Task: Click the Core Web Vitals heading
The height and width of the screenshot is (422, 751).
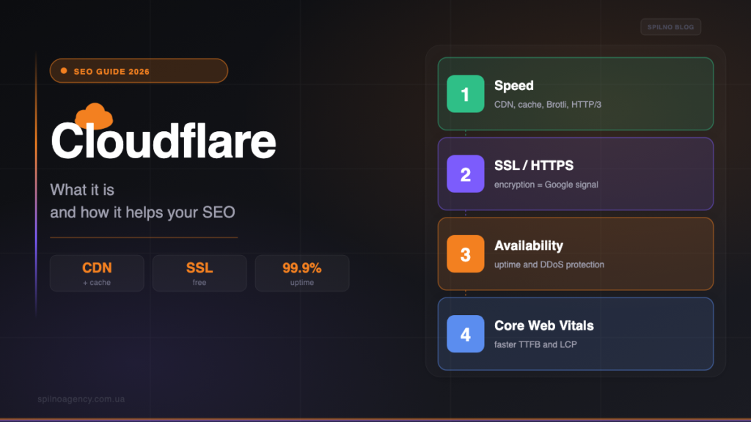Action: [544, 325]
